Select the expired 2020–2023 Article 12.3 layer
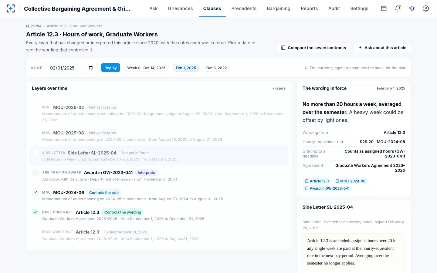Viewport: 437px width, 273px height. point(159,235)
